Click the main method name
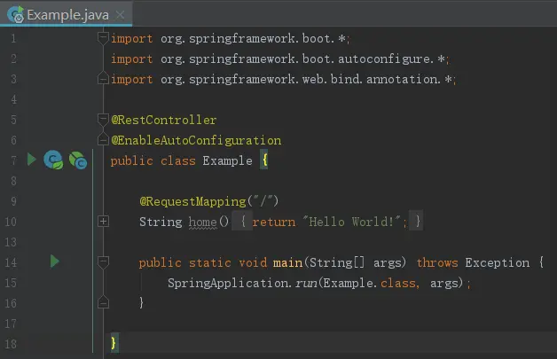The width and height of the screenshot is (557, 359). (x=287, y=262)
